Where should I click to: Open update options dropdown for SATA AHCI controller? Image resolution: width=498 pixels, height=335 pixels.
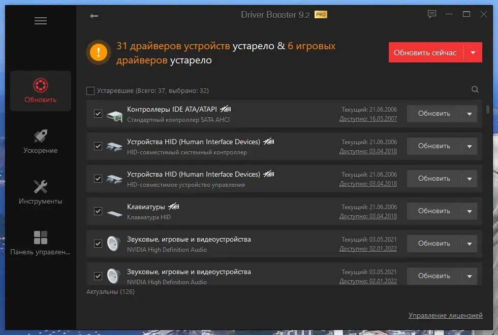[x=470, y=114]
